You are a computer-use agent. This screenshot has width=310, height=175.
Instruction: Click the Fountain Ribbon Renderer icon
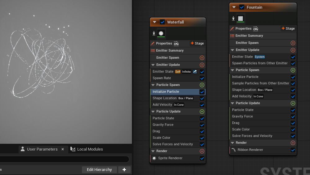pos(233,150)
